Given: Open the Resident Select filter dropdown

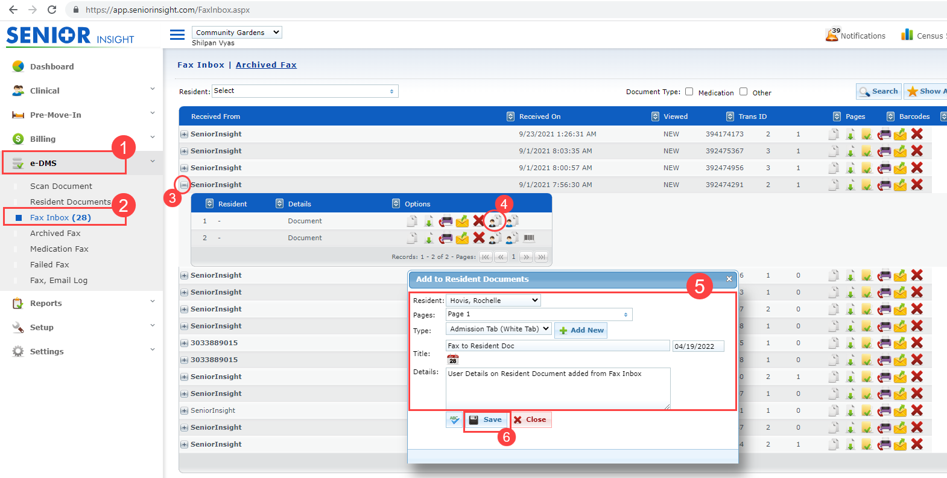Looking at the screenshot, I should point(305,91).
